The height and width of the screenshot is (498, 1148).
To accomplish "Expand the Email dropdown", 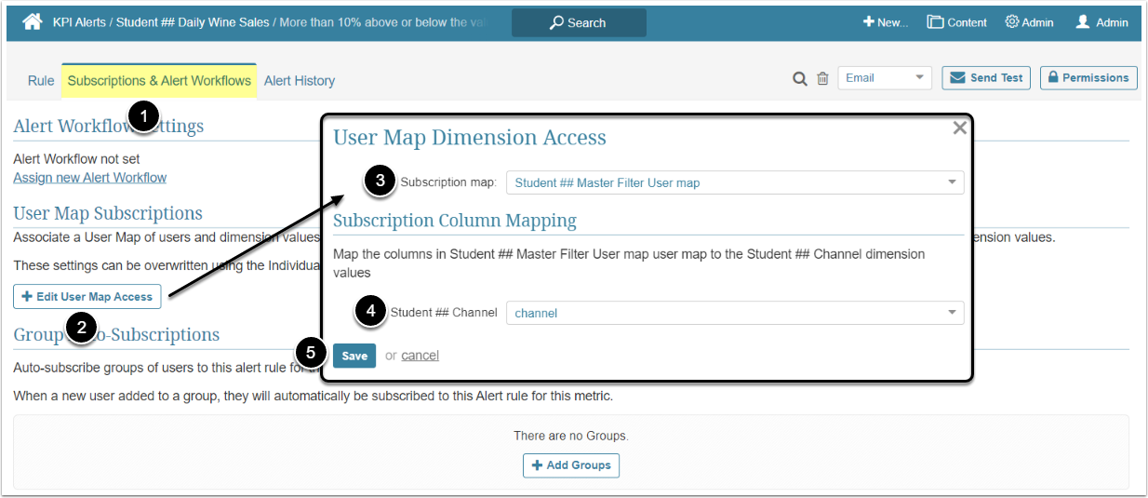I will pos(885,78).
